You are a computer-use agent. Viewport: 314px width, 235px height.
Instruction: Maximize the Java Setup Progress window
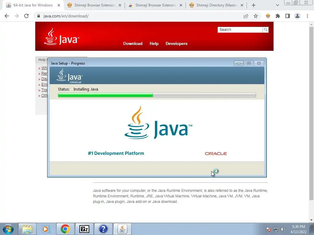249,63
